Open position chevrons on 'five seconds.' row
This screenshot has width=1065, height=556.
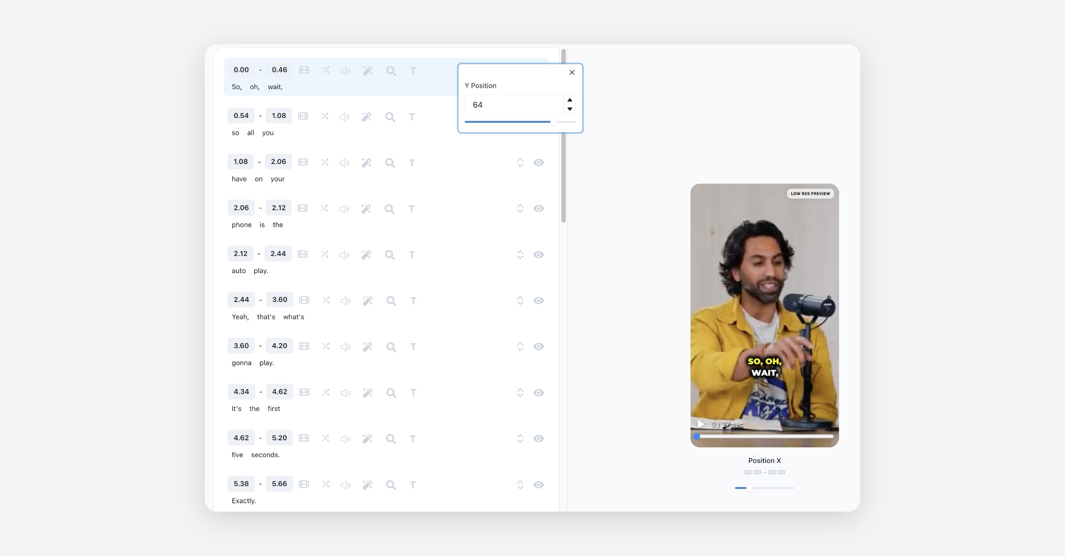pyautogui.click(x=520, y=439)
